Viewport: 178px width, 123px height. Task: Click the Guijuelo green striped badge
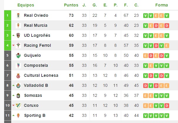coord(18,56)
